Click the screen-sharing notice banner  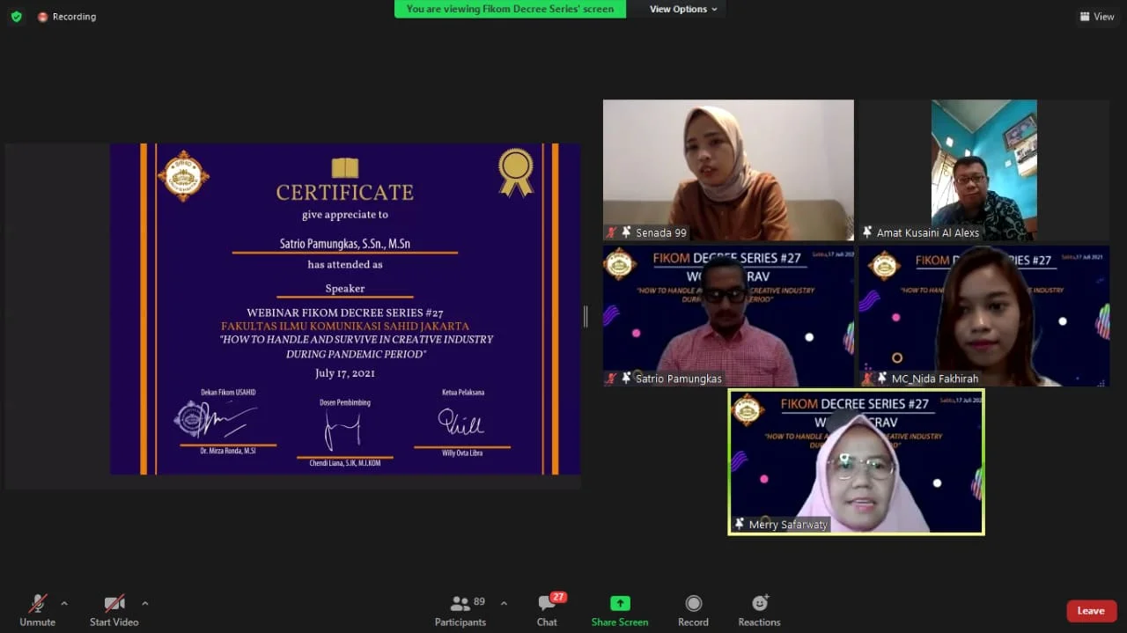tap(510, 9)
